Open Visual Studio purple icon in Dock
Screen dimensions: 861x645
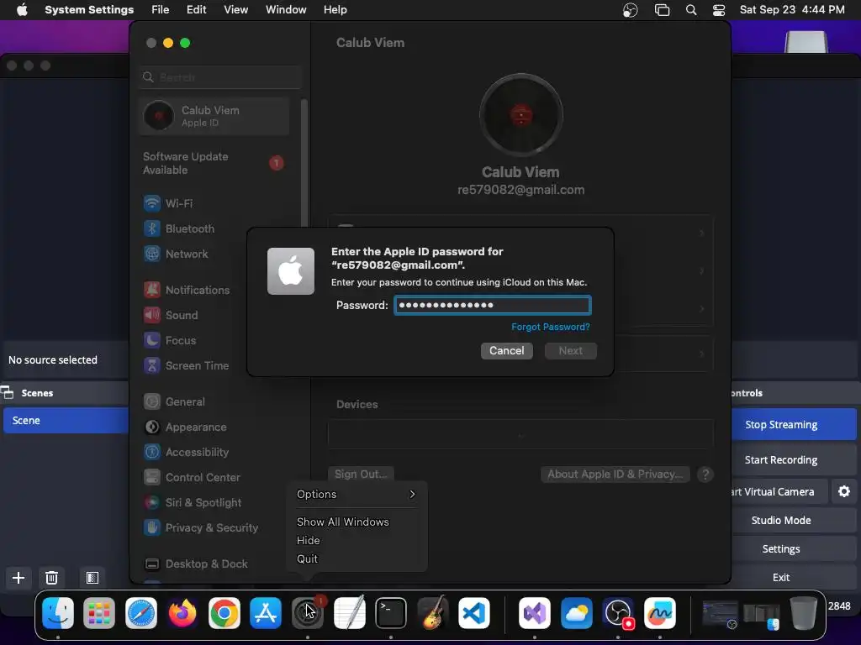[534, 612]
